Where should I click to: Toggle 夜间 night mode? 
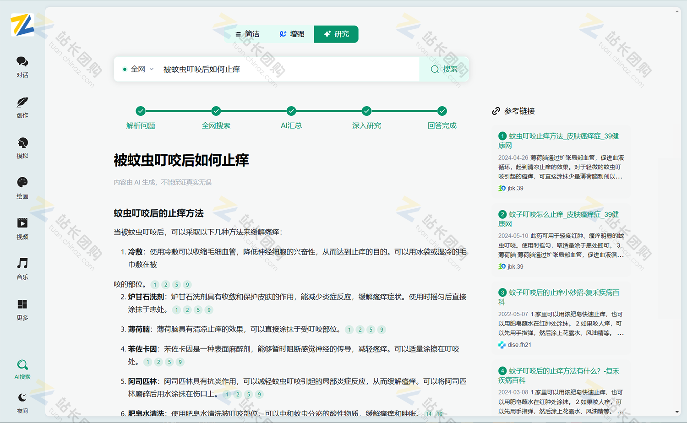[22, 403]
